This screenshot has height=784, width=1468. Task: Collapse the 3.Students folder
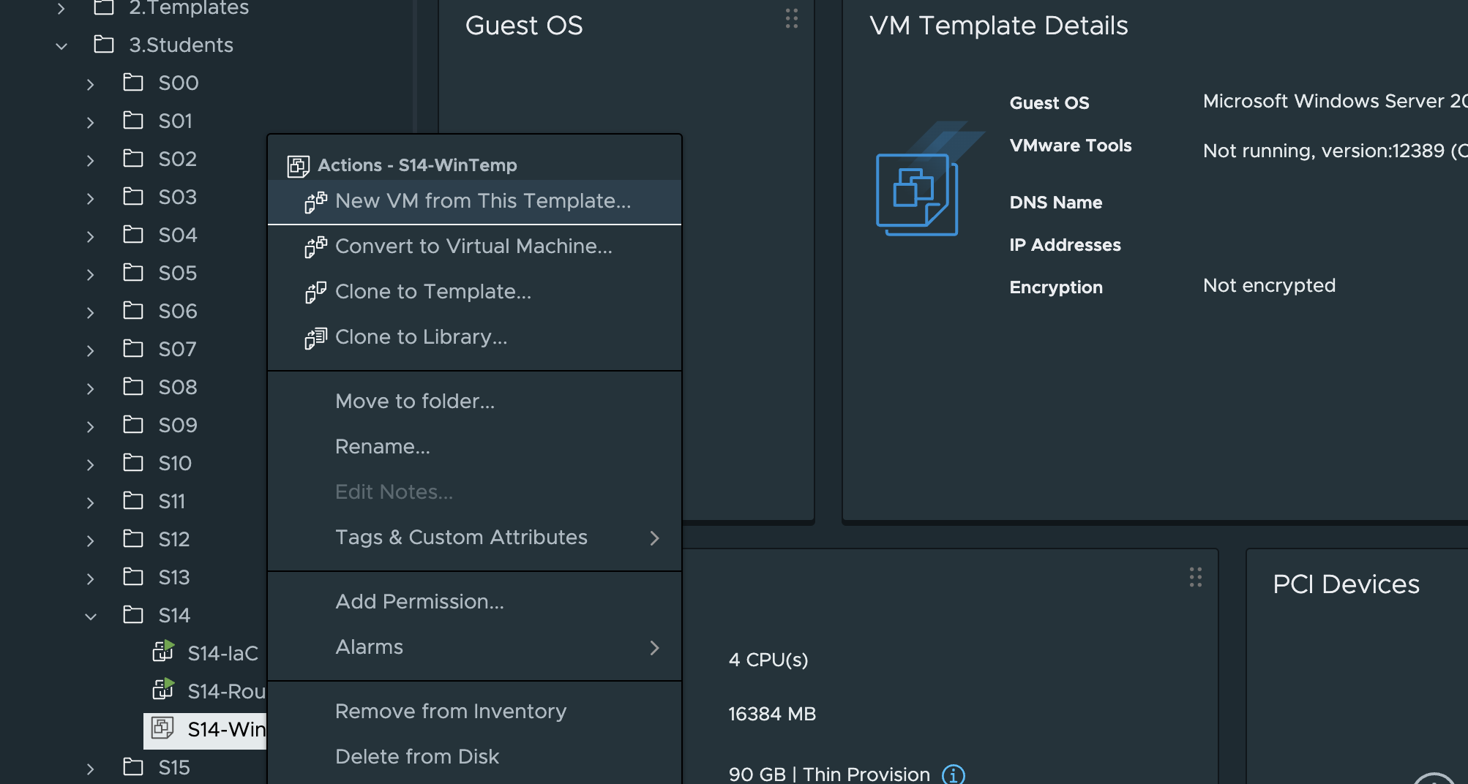pyautogui.click(x=61, y=46)
